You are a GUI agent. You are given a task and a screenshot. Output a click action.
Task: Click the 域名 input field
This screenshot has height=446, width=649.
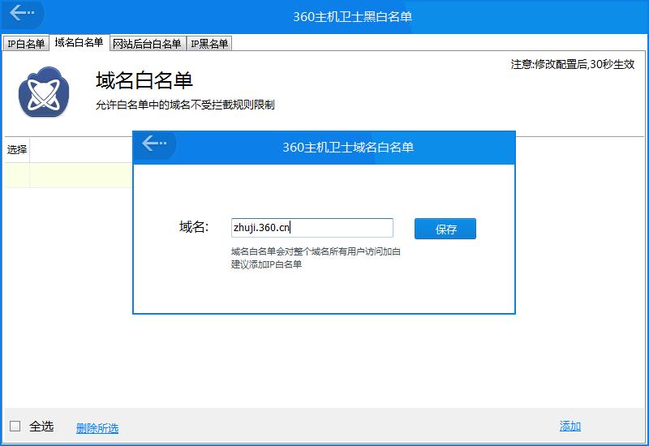click(x=312, y=228)
